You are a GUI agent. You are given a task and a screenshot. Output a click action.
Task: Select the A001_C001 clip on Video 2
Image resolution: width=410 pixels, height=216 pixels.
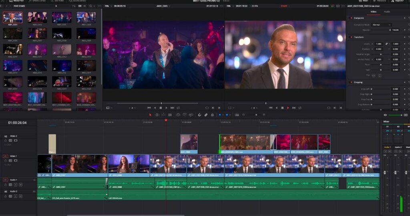(x=189, y=144)
